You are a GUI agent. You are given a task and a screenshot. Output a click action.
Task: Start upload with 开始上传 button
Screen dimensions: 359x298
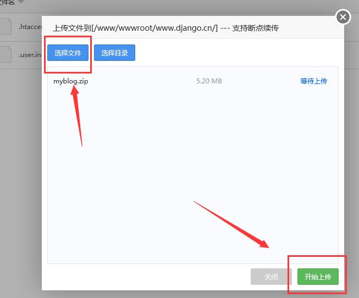pyautogui.click(x=318, y=277)
